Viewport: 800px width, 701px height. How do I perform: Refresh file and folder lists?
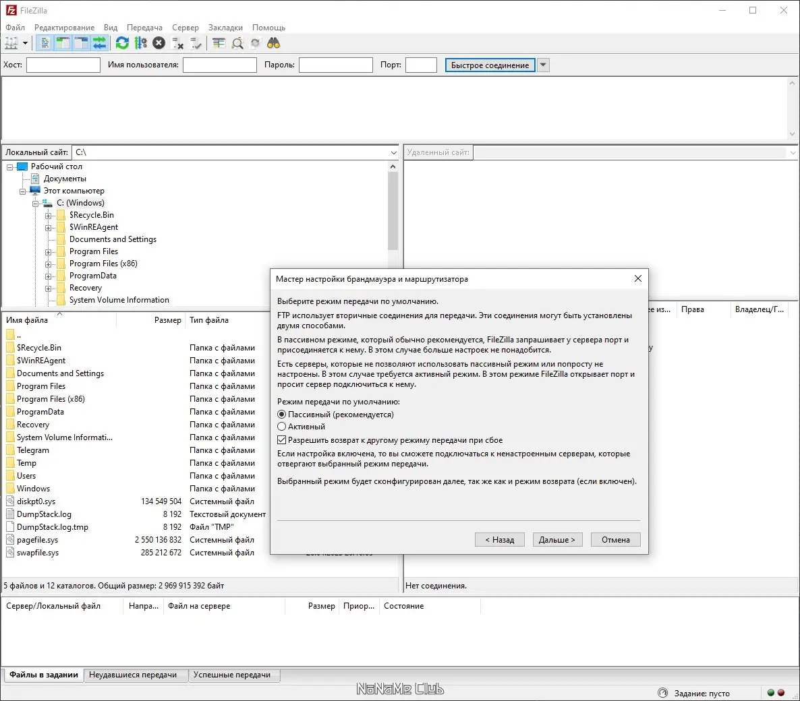pyautogui.click(x=122, y=43)
